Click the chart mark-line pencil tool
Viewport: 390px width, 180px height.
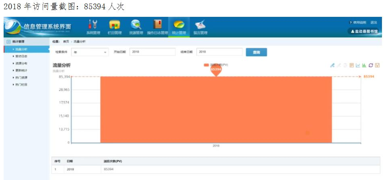pos(332,65)
